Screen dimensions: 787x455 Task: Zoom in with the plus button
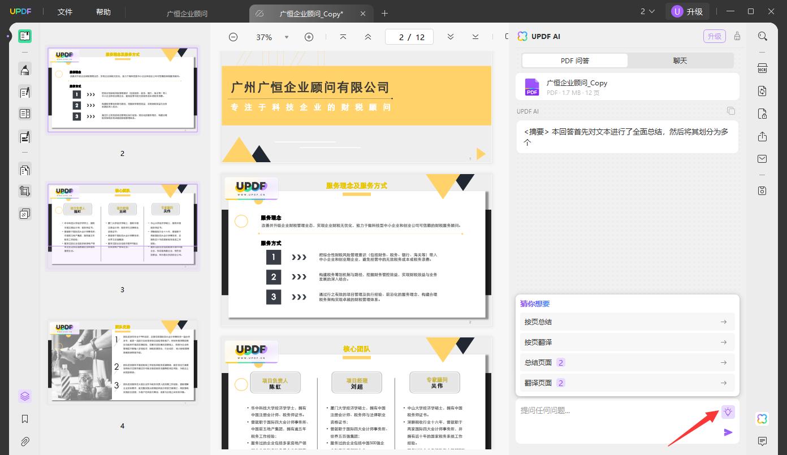[x=309, y=37]
